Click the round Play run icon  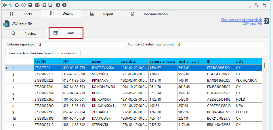coord(64,5)
